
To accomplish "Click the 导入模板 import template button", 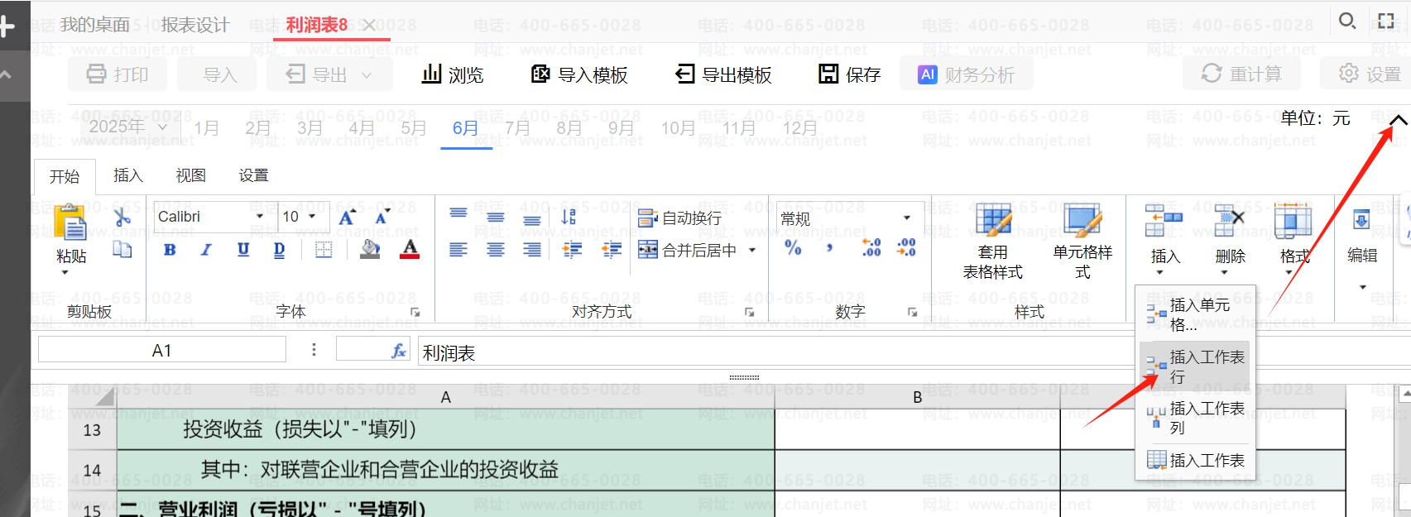I will (x=579, y=75).
